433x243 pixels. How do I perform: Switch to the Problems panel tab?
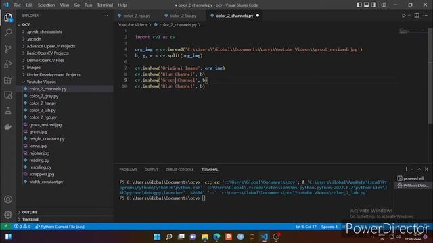(x=128, y=169)
